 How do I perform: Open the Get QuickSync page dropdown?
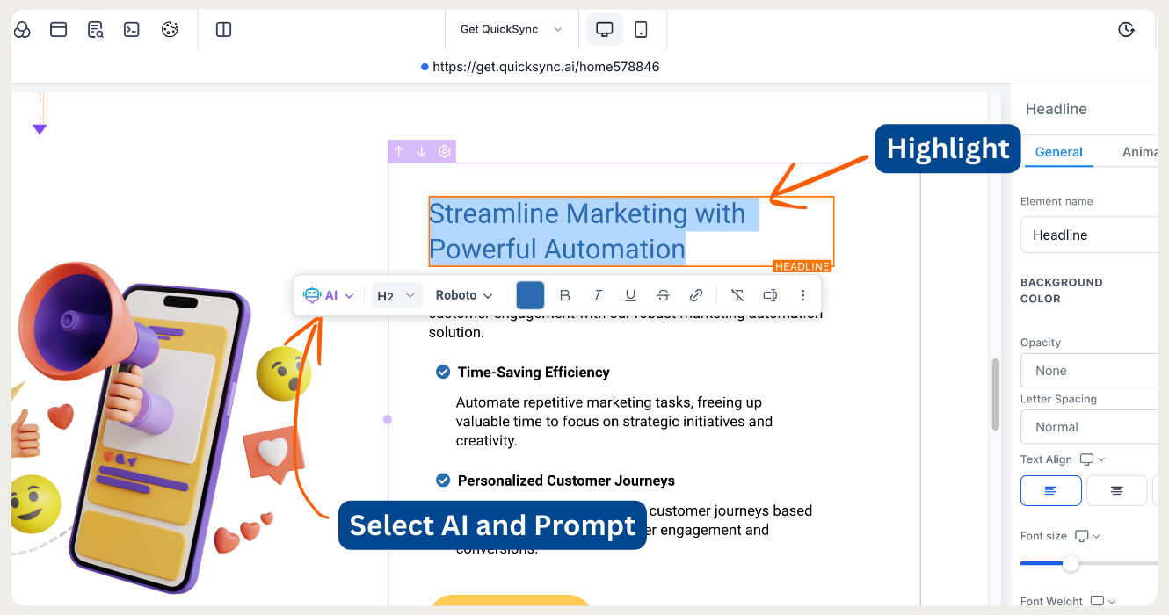coord(512,30)
